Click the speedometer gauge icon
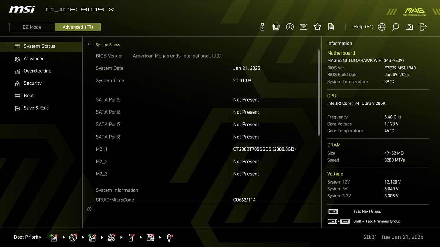 (x=290, y=27)
